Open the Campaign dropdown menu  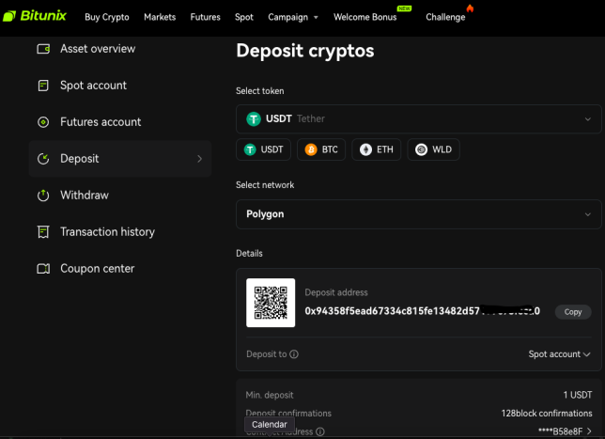click(x=293, y=17)
